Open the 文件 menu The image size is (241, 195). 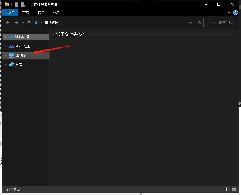click(10, 12)
